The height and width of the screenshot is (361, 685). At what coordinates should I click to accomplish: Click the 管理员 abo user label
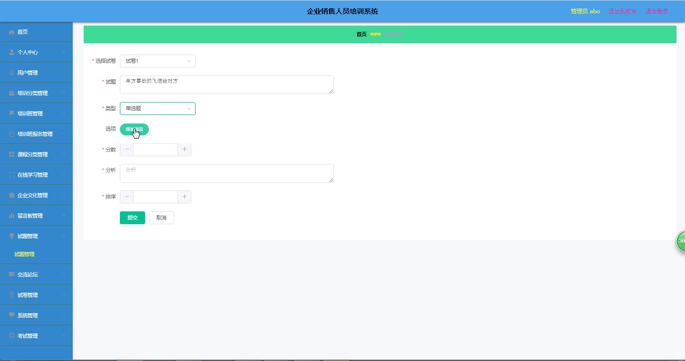click(586, 11)
